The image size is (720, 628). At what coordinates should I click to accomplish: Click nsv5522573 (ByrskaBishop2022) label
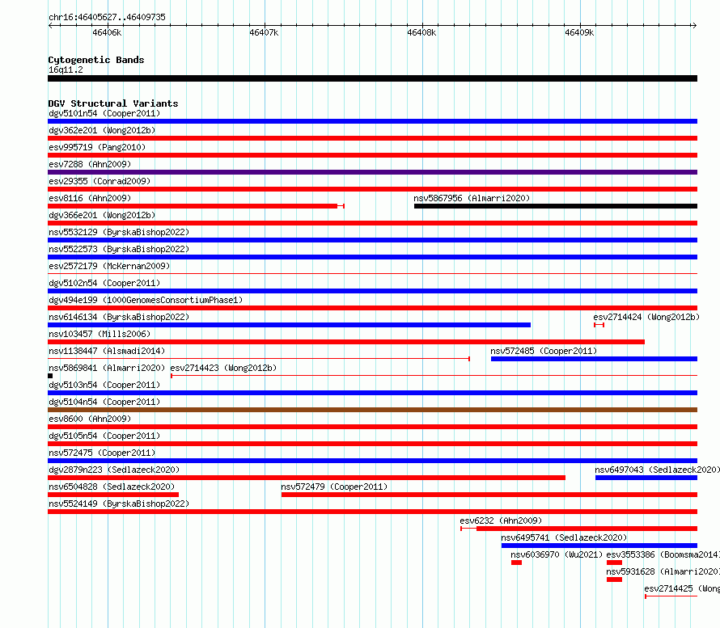pyautogui.click(x=119, y=249)
